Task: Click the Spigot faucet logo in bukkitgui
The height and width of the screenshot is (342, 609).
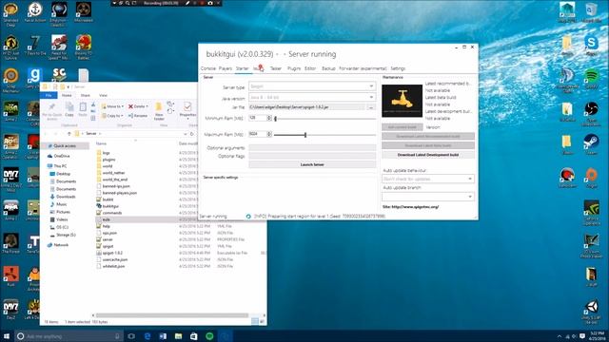Action: (x=402, y=101)
